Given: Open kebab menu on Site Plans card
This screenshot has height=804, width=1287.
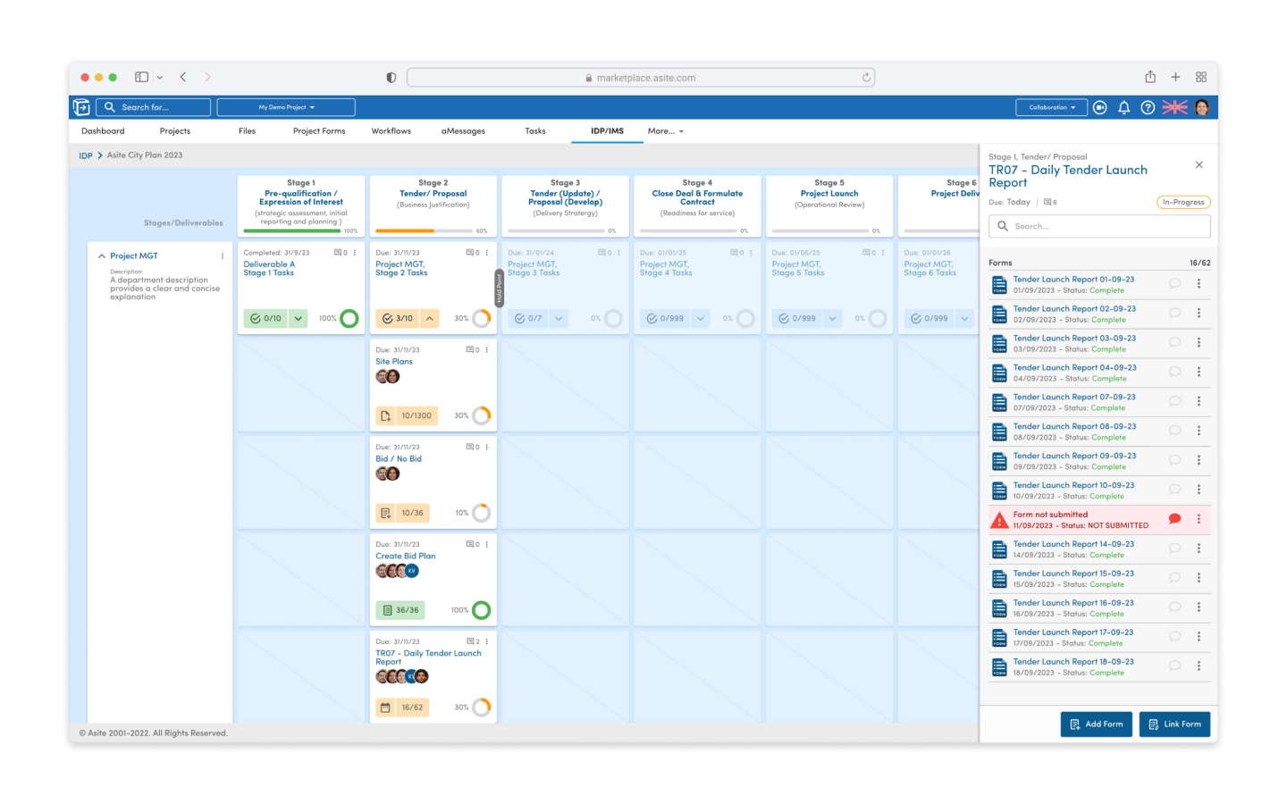Looking at the screenshot, I should [x=487, y=350].
